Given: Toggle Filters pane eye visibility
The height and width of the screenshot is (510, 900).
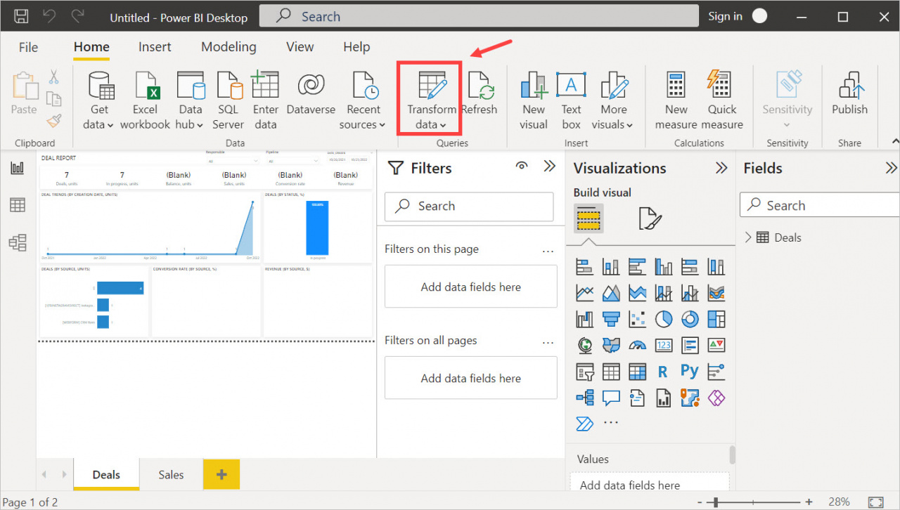Looking at the screenshot, I should [x=522, y=166].
